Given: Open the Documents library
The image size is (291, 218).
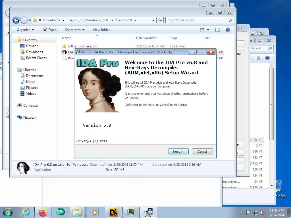Looking at the screenshot, I should pos(35,76).
